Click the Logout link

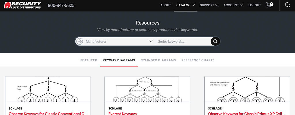click(255, 5)
